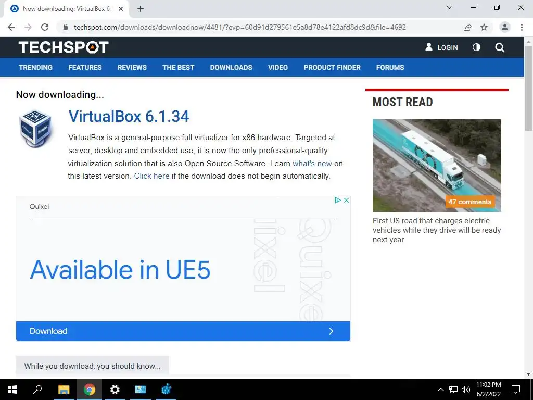Image resolution: width=533 pixels, height=400 pixels.
Task: Click "While you download, you should know..." text
Action: 92,366
